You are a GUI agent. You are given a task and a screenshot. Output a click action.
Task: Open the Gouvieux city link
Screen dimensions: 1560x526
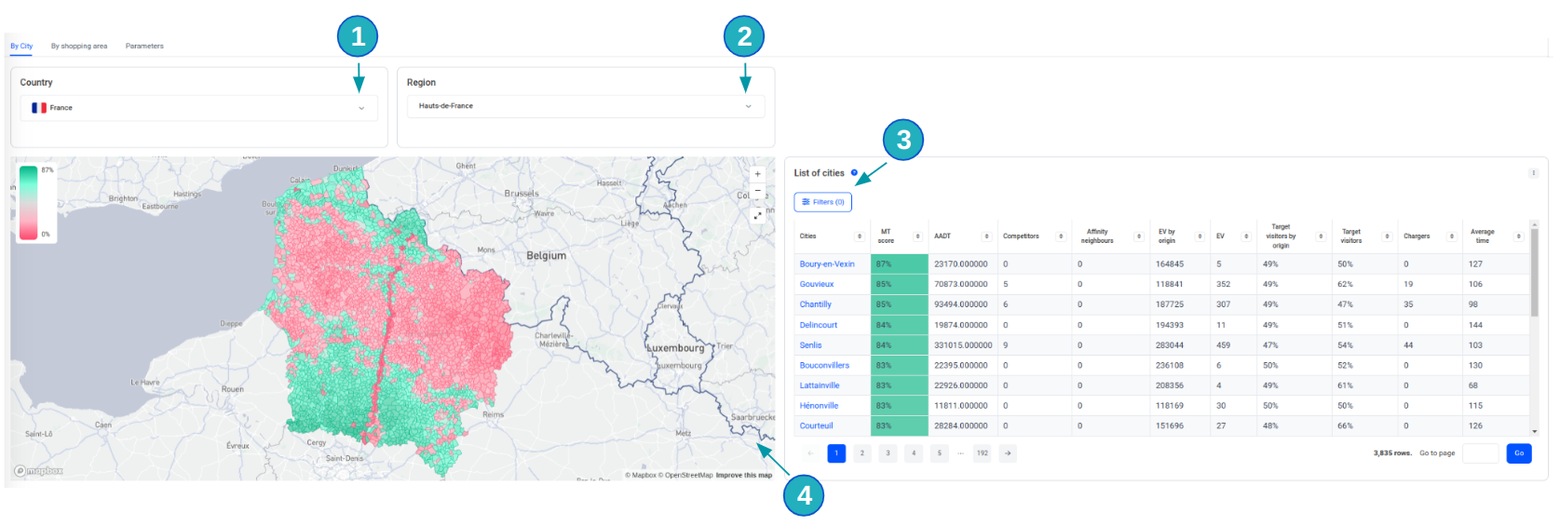pos(817,285)
